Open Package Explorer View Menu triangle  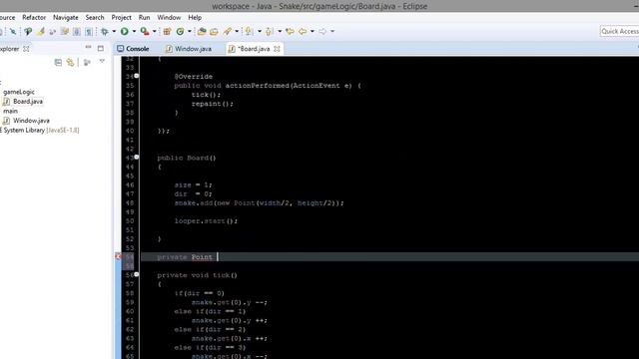pos(102,62)
